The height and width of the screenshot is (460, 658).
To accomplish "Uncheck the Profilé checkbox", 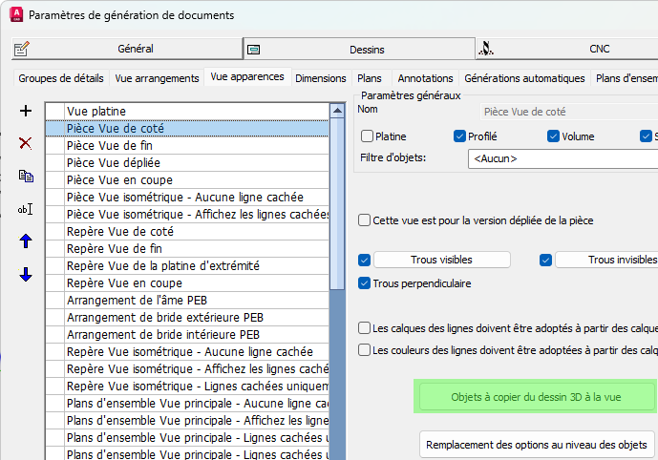I will [x=459, y=136].
